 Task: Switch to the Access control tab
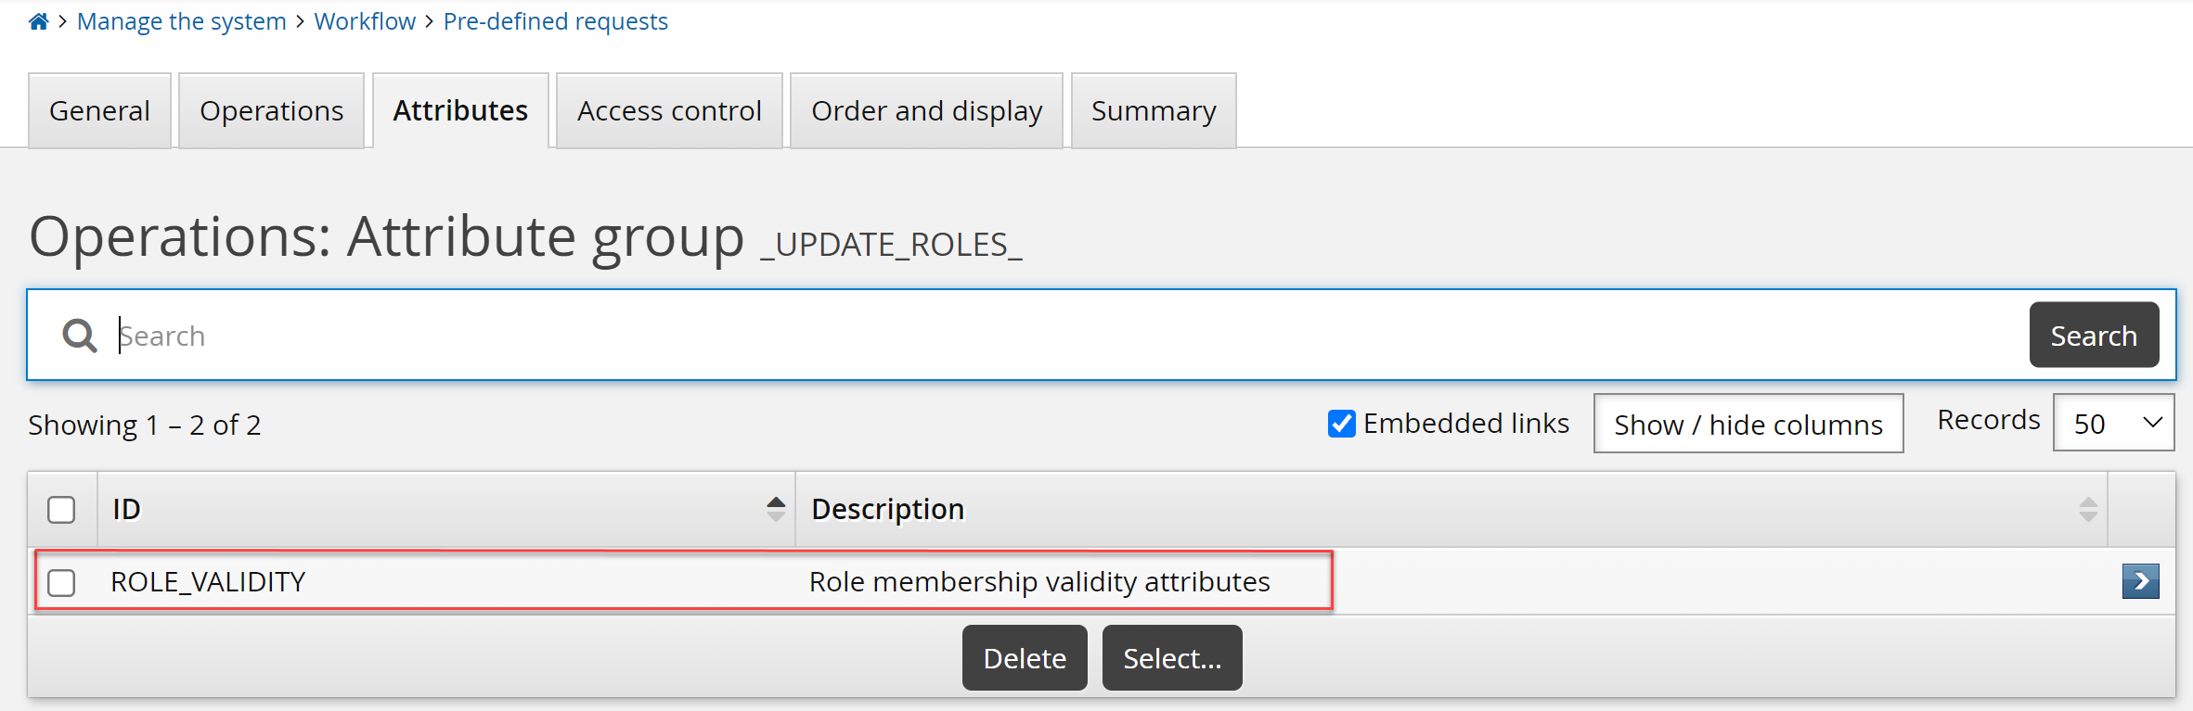tap(668, 110)
